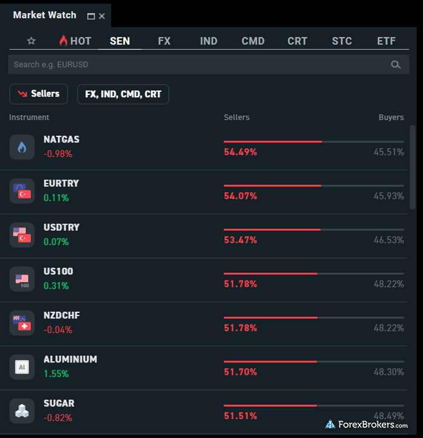
Task: Open the ETF tab
Action: point(386,41)
